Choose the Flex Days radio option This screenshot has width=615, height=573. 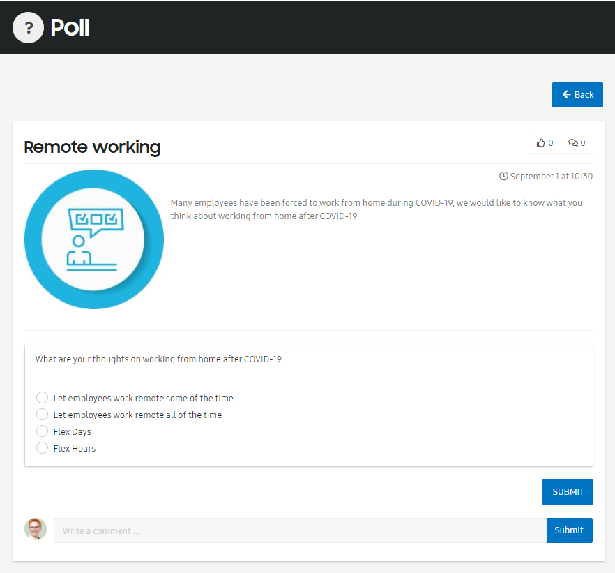tap(42, 431)
